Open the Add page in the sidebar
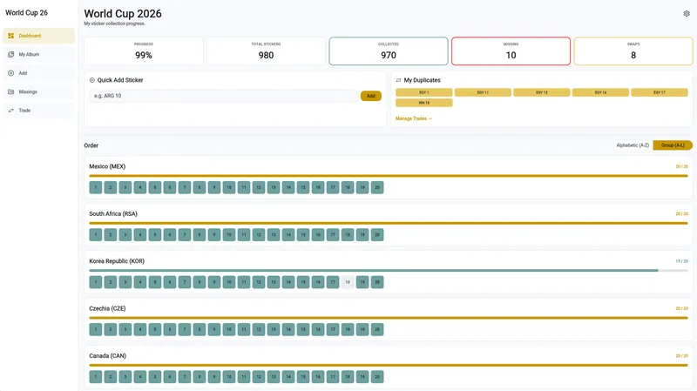Viewport: 697px width, 391px height. pyautogui.click(x=38, y=73)
